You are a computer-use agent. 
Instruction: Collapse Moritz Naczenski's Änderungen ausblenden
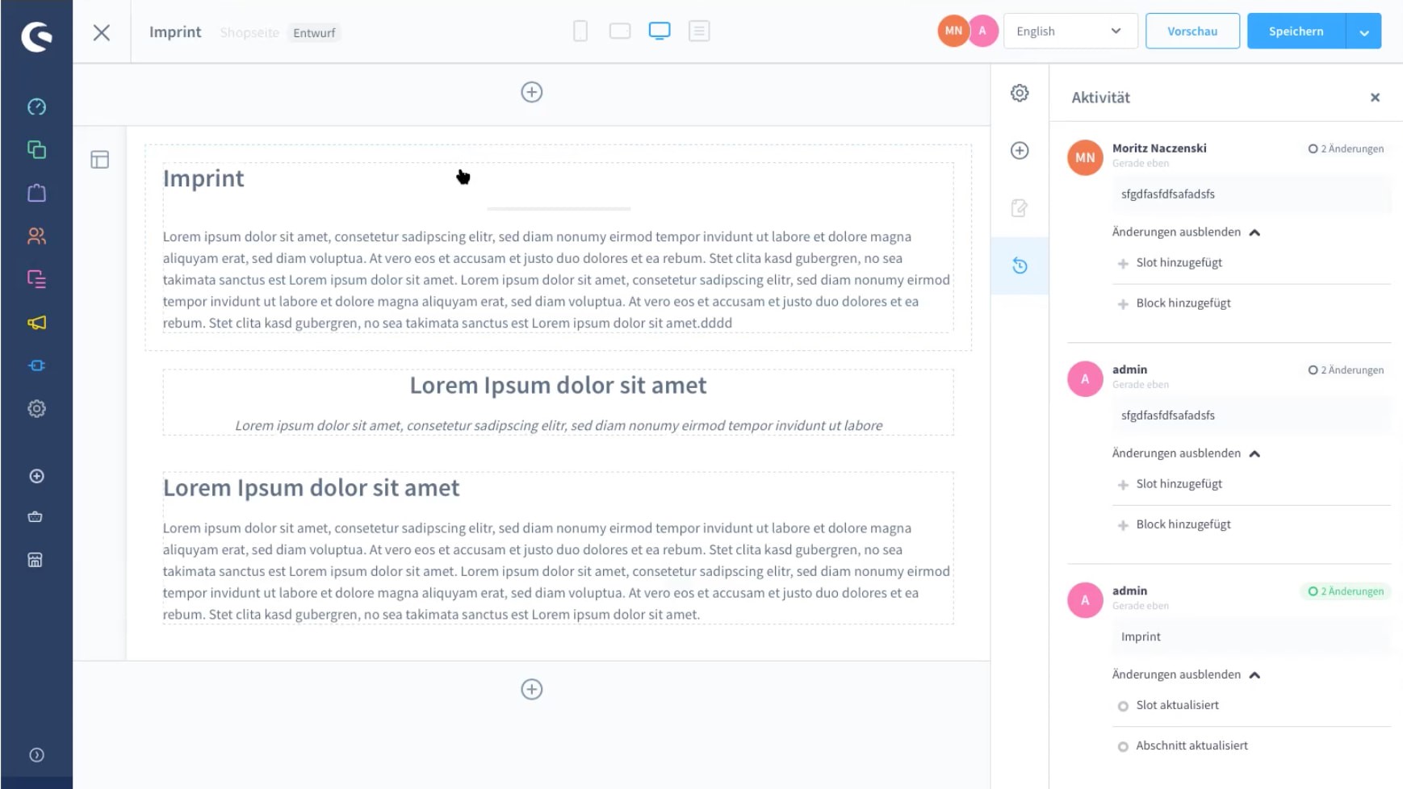click(1186, 232)
